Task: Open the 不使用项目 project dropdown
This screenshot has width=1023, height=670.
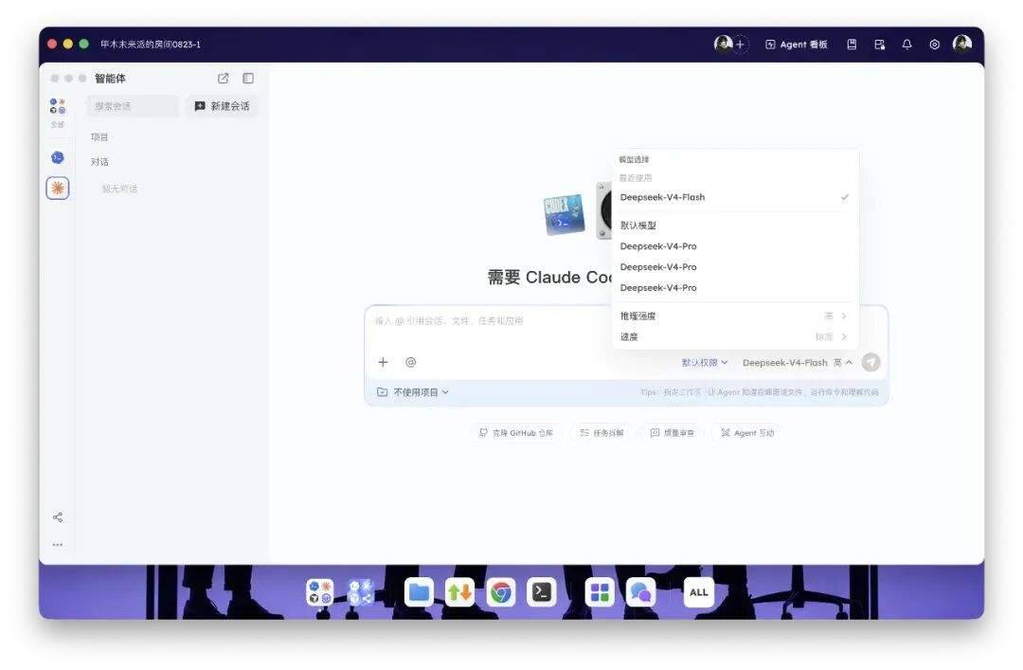Action: click(x=413, y=392)
